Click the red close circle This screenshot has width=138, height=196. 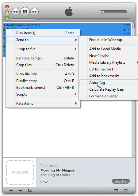(7, 7)
